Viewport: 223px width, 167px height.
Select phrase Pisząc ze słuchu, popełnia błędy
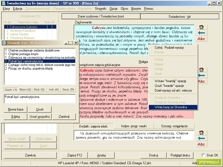pyautogui.click(x=40, y=68)
